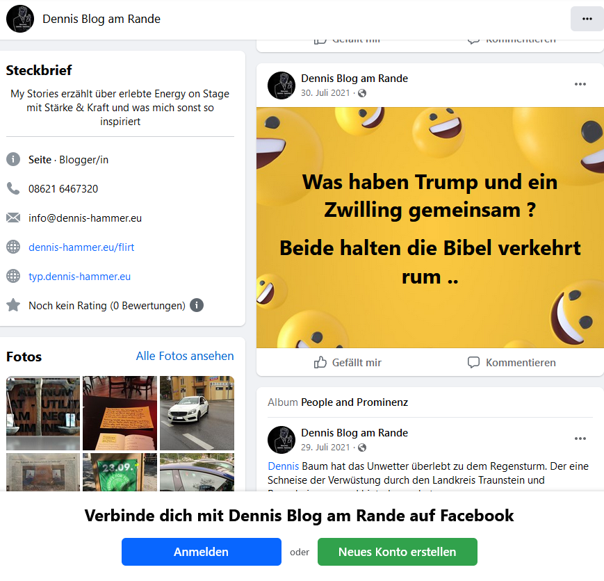604x581 pixels.
Task: Click the Anmelden button
Action: [x=202, y=552]
